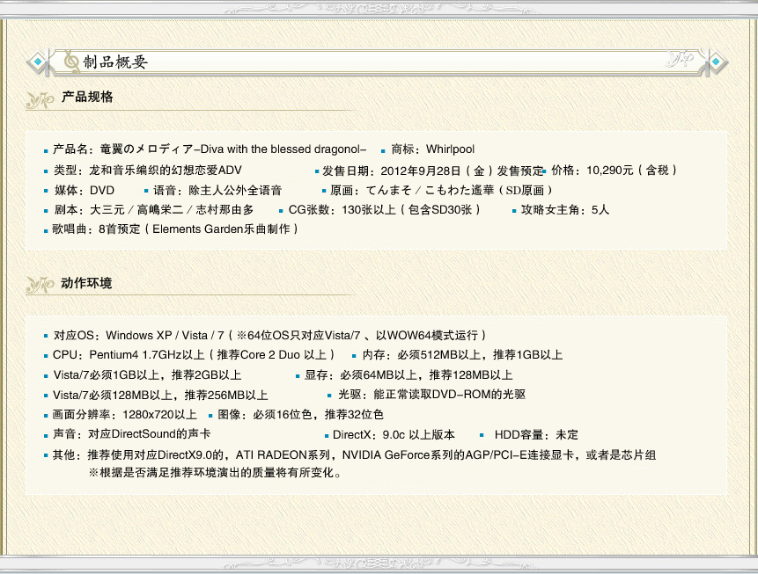Click the Elements Garden song credit text
758x574 pixels.
click(x=220, y=229)
